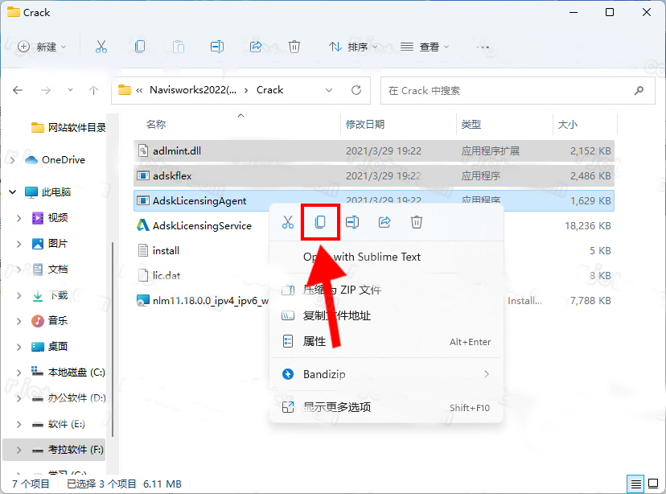Go forward with the right arrow
This screenshot has height=494, width=666.
click(x=46, y=90)
